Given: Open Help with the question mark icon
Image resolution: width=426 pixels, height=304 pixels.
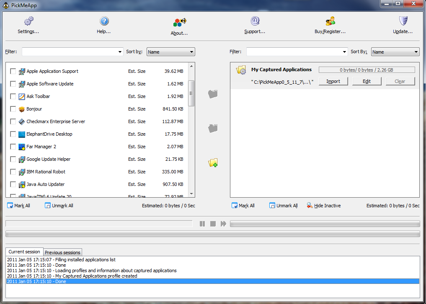Looking at the screenshot, I should coord(104,21).
